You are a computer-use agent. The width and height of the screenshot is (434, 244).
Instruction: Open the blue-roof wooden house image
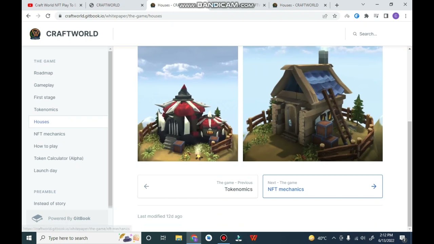pos(313,103)
